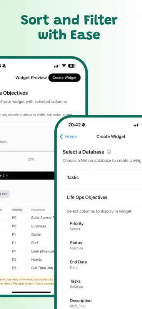Click the Widget Preview title
This screenshot has height=309, width=142.
(x=31, y=78)
